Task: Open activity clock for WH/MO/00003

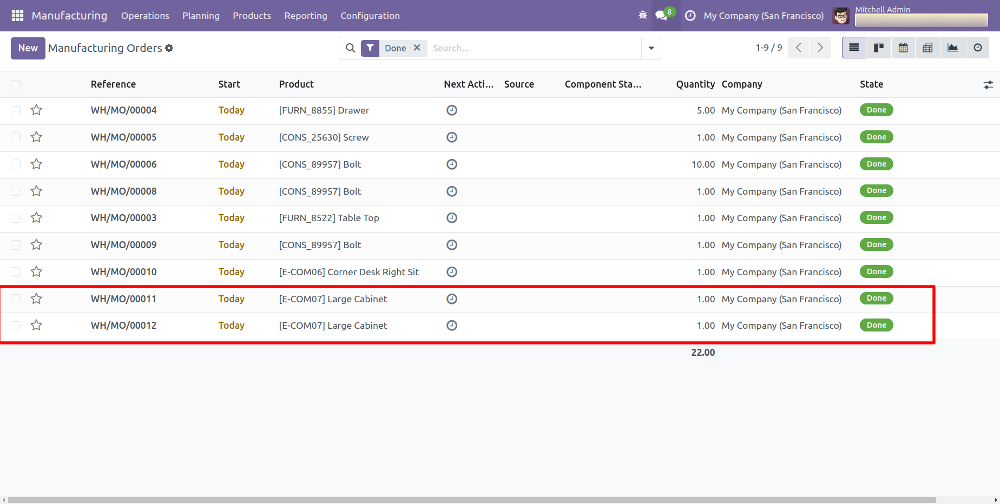Action: 452,218
